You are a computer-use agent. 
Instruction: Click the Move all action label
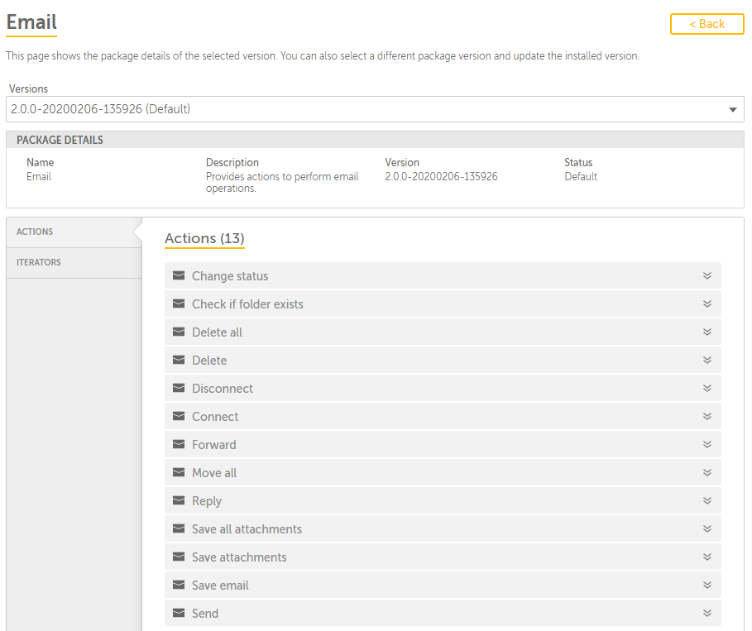coord(214,473)
